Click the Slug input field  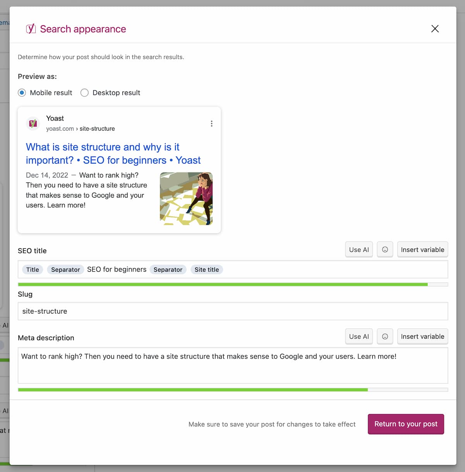(x=233, y=311)
